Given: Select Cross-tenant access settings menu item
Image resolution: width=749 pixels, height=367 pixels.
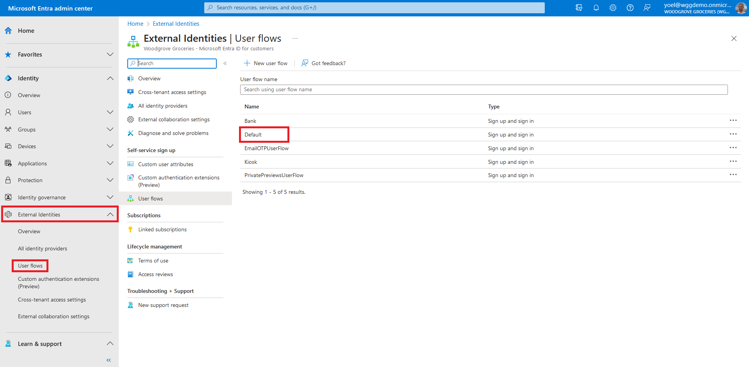Looking at the screenshot, I should click(x=172, y=92).
